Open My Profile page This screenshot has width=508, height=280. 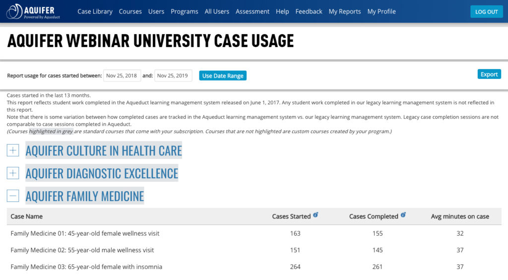pyautogui.click(x=381, y=11)
